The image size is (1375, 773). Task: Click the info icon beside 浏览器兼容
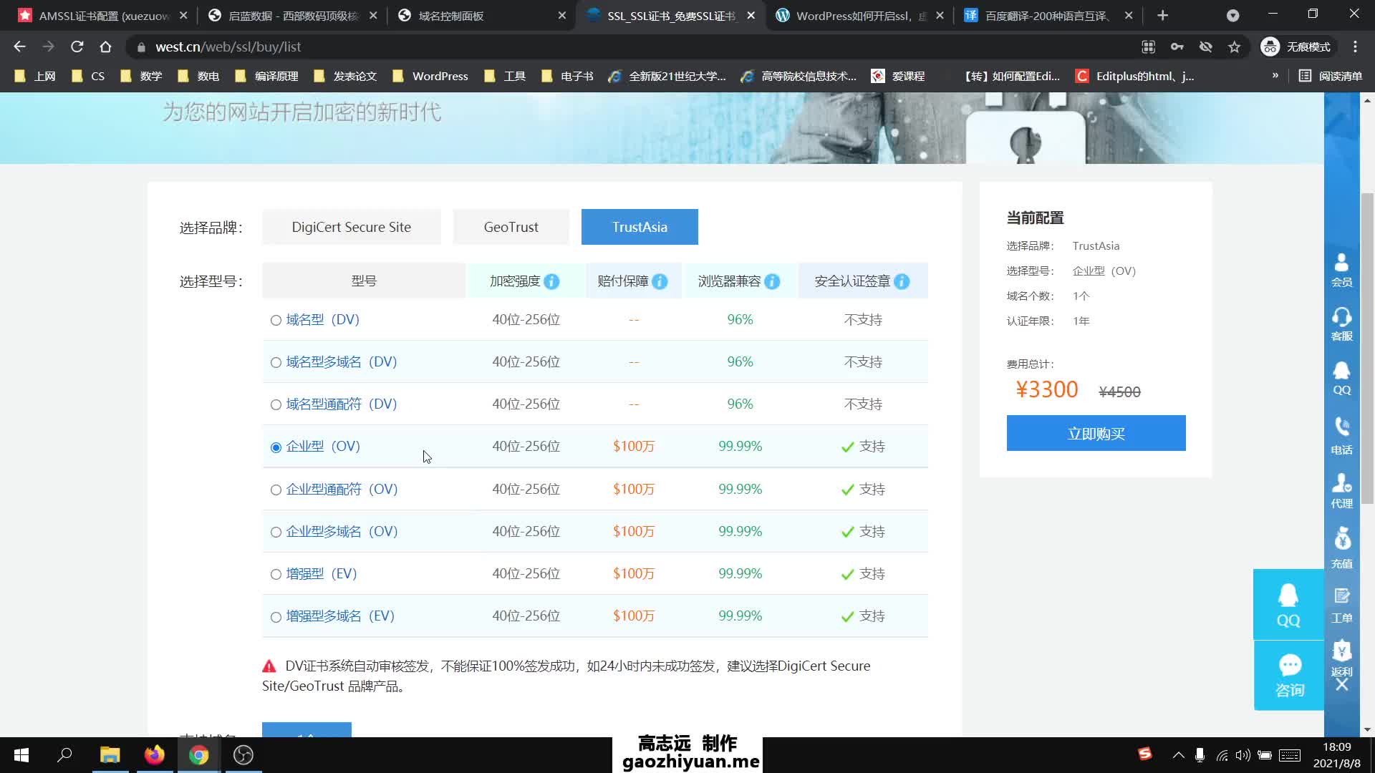[x=772, y=281]
